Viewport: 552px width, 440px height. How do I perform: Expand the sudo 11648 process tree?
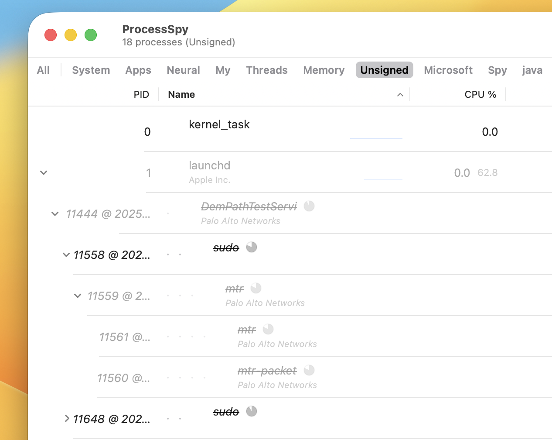67,418
